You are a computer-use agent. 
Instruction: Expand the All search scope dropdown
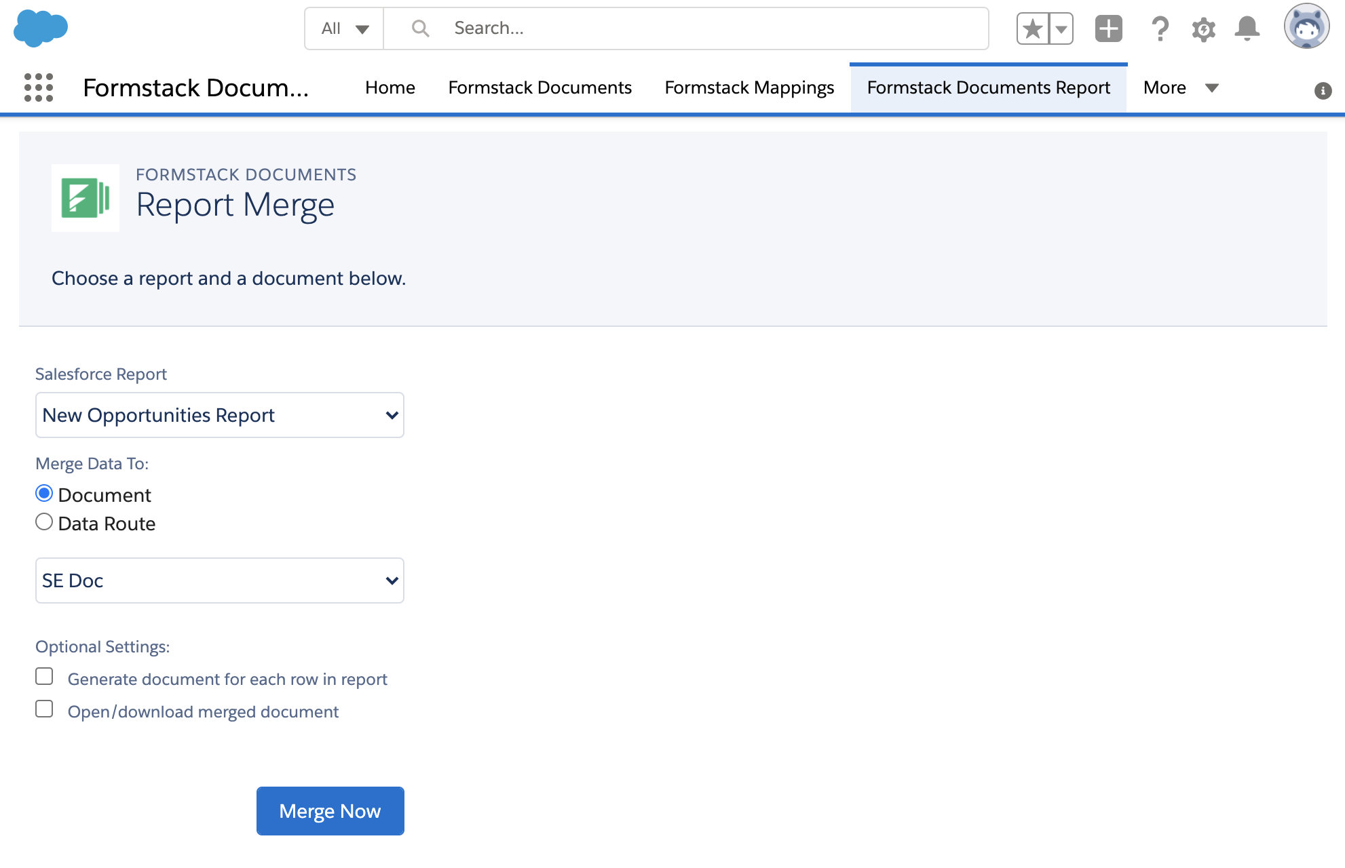(344, 28)
